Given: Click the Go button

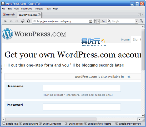Looking at the screenshot, I should [103, 21].
